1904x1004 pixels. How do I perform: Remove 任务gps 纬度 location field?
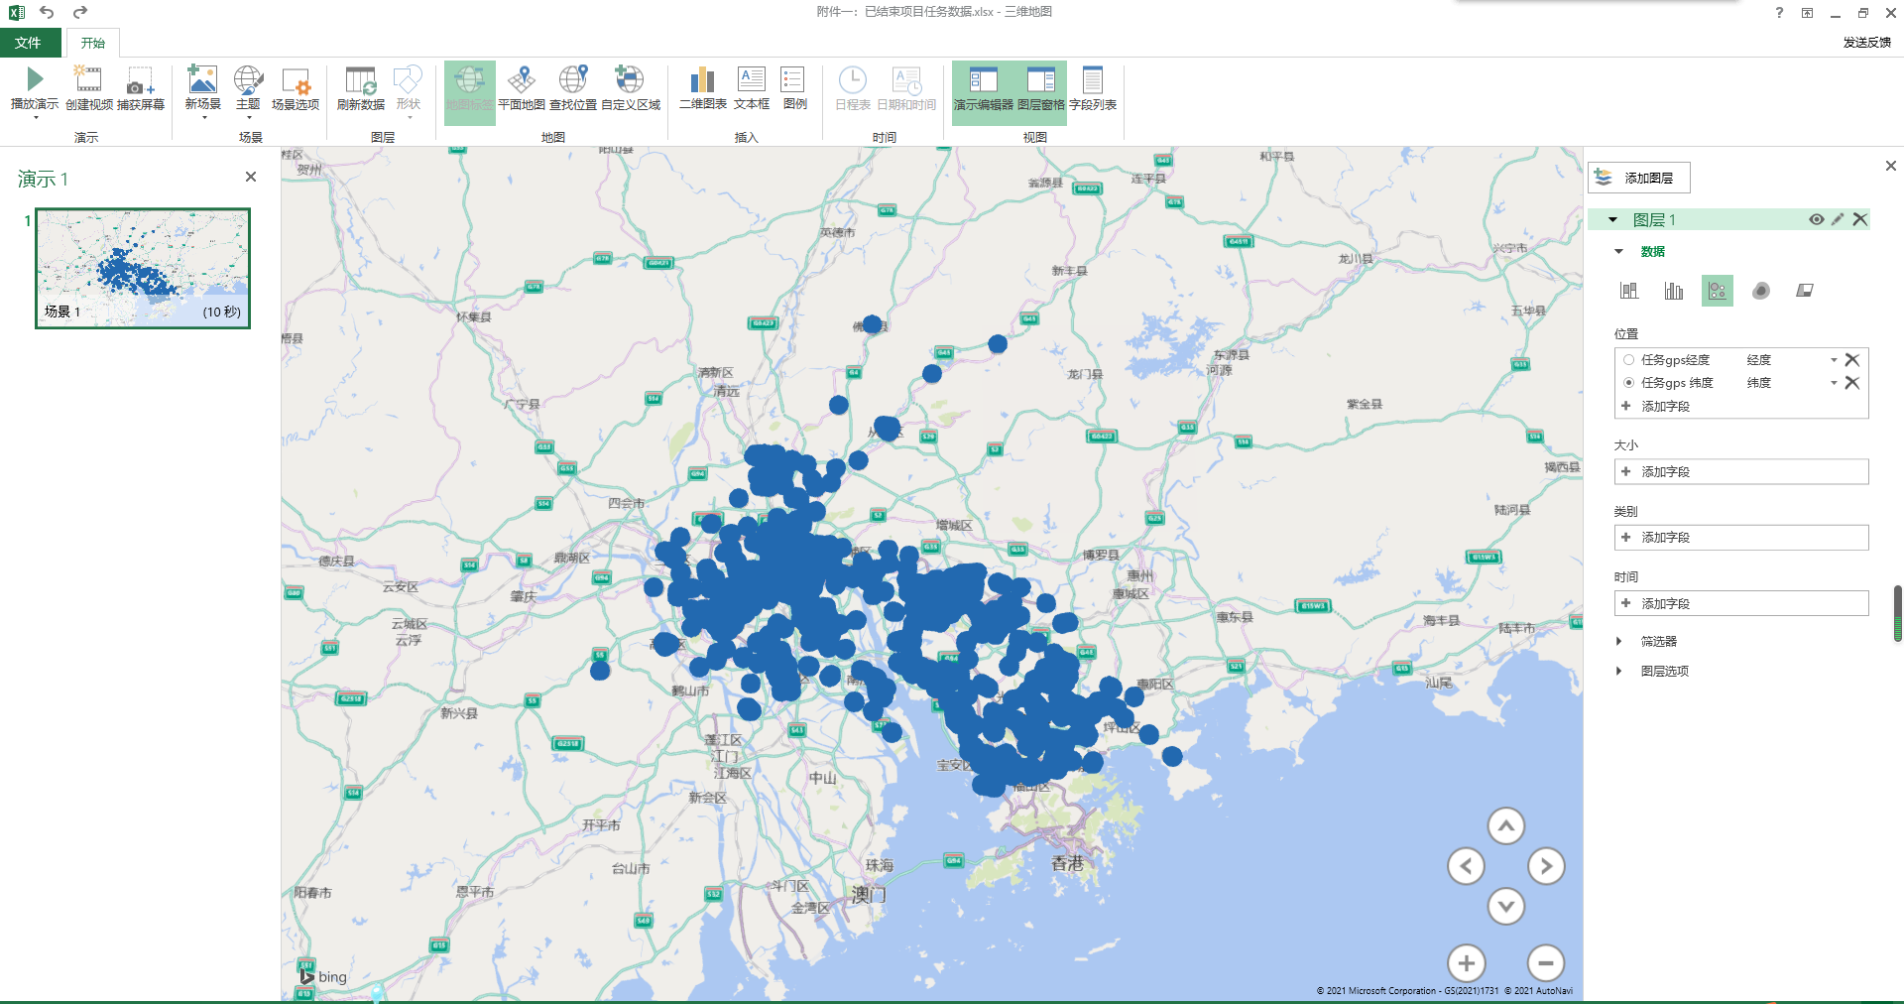click(1851, 383)
